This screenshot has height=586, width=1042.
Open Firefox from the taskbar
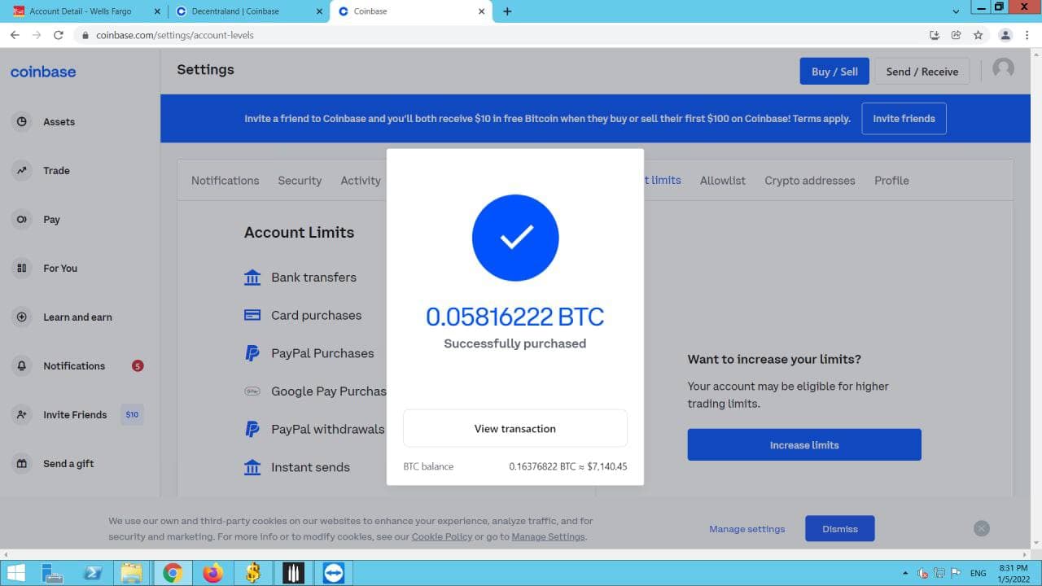pyautogui.click(x=212, y=573)
